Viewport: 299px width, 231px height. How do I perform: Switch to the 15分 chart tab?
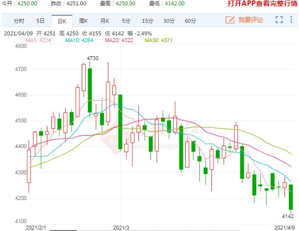[148, 21]
